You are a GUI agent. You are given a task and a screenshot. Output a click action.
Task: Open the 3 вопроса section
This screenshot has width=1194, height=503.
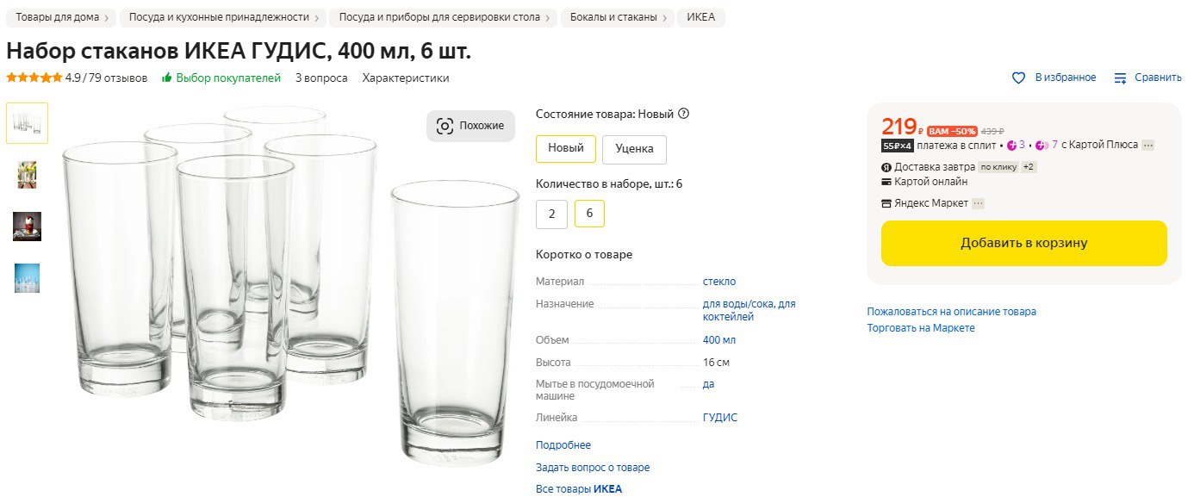click(321, 78)
